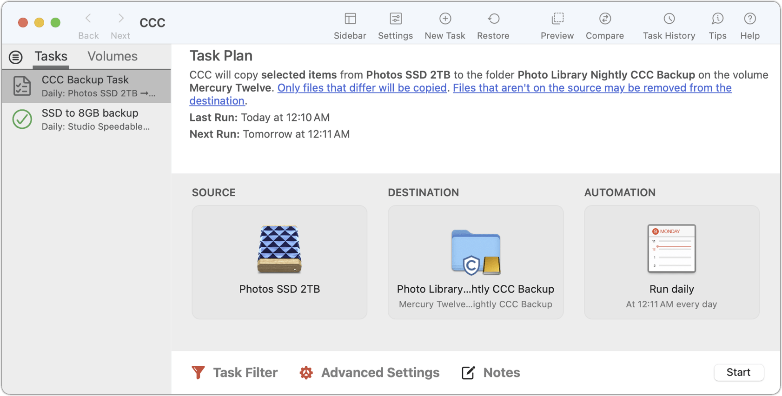Open the Preview toolbar icon

point(557,19)
